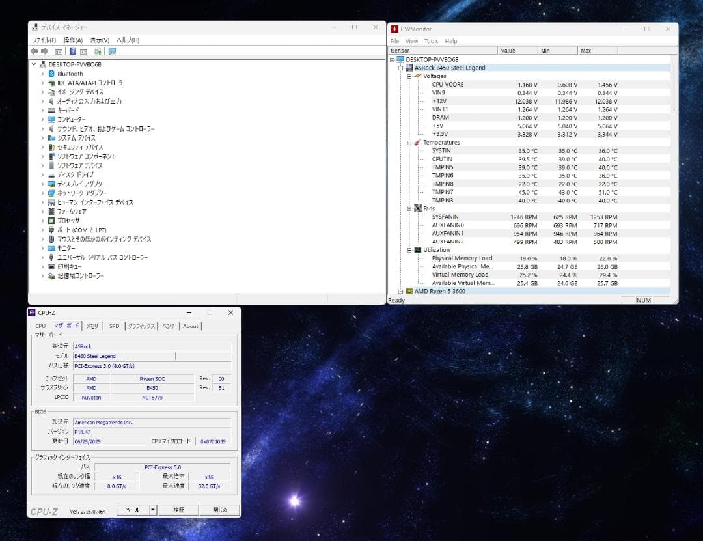Viewport: 703px width, 541px height.
Task: Select the Physical Memory Load row
Action: click(x=530, y=258)
